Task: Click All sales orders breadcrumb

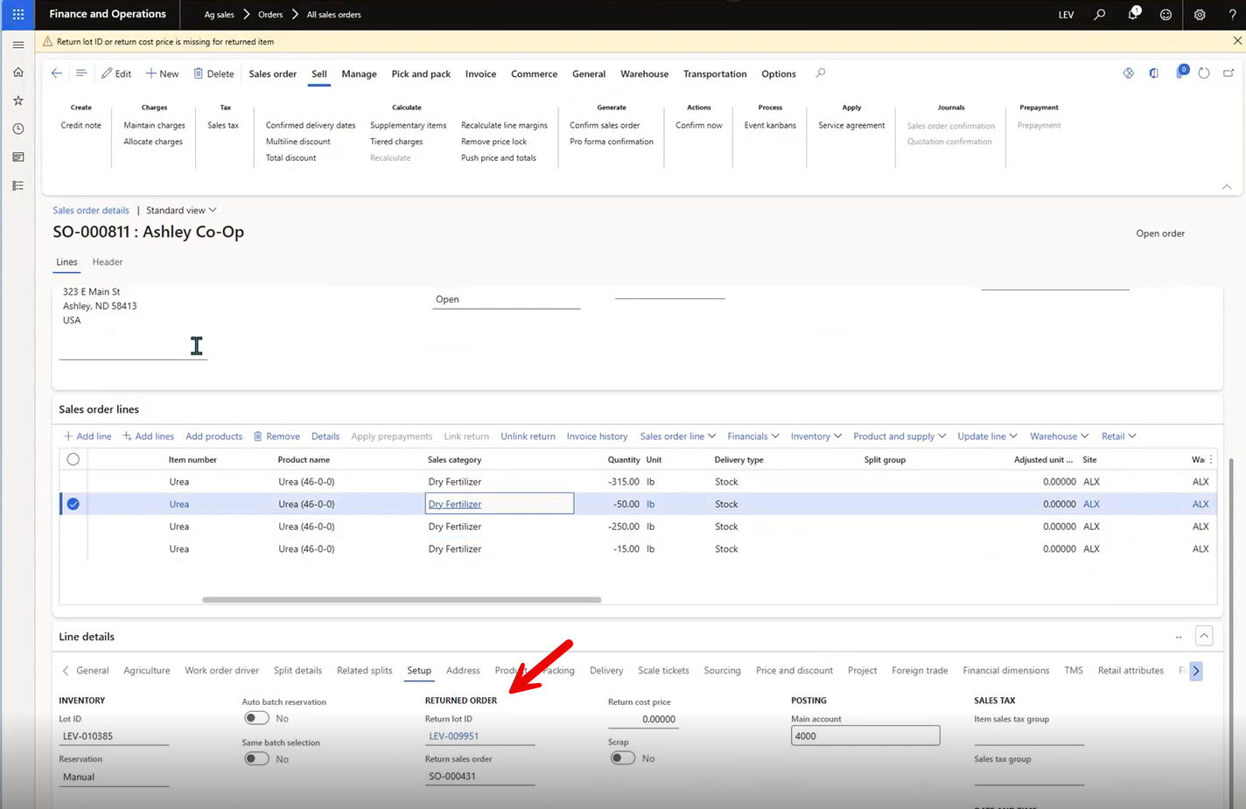Action: pyautogui.click(x=333, y=14)
